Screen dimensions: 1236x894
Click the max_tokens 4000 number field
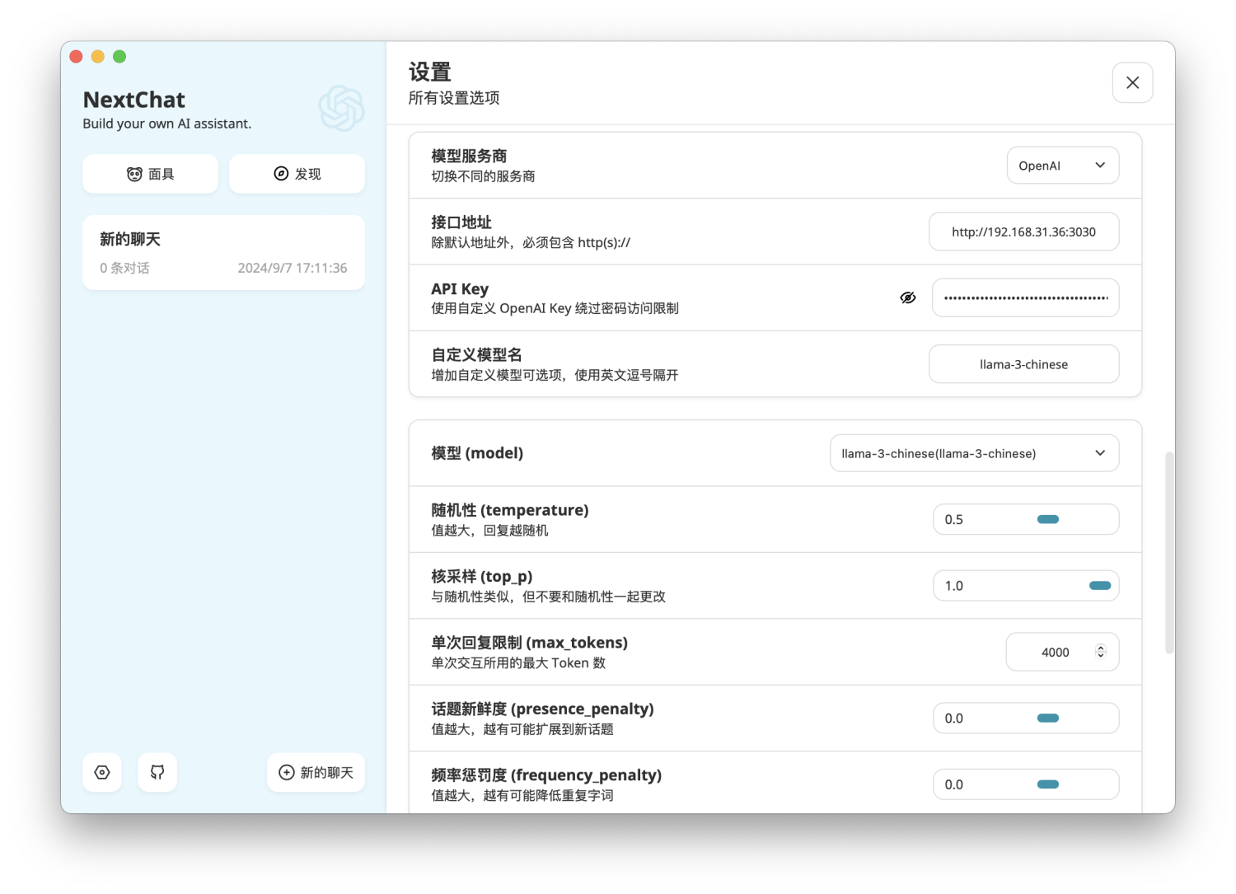point(1062,652)
